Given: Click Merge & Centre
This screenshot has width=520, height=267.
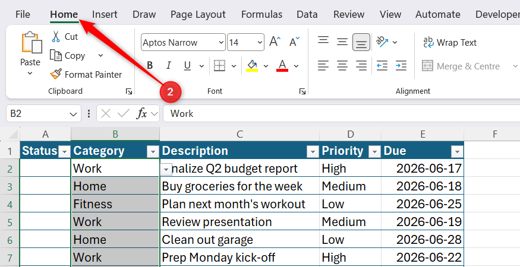Looking at the screenshot, I should pyautogui.click(x=461, y=66).
